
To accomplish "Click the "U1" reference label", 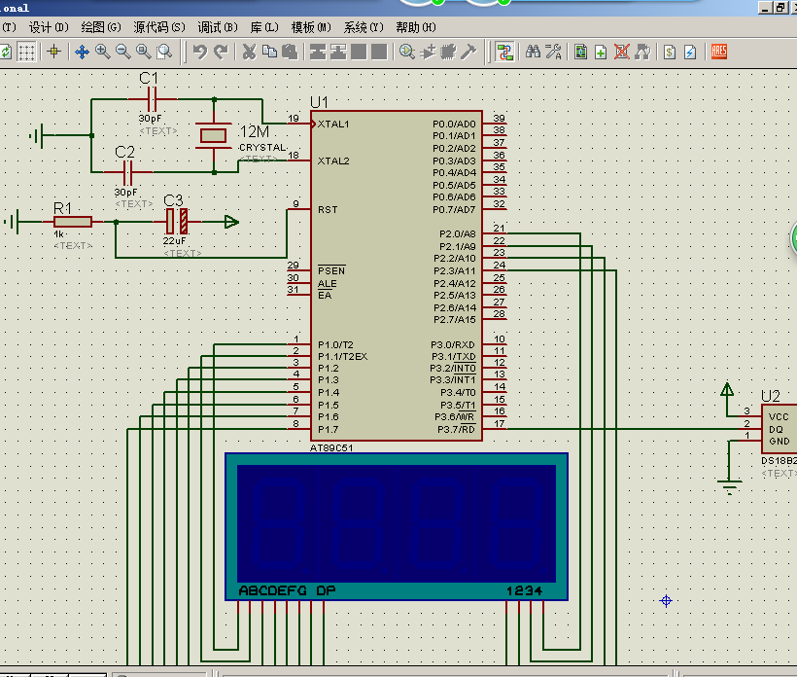I will [x=319, y=102].
